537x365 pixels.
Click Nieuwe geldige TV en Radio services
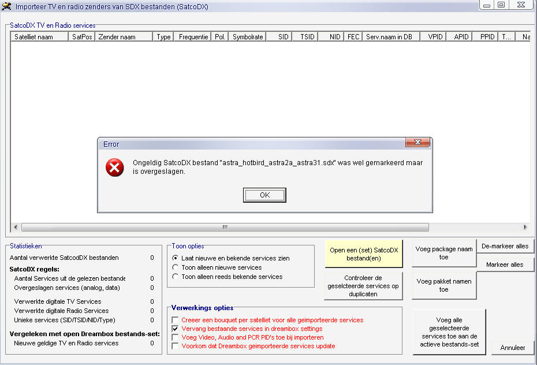[66, 342]
